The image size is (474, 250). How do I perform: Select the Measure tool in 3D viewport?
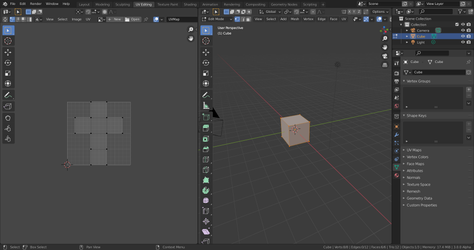[x=206, y=105]
